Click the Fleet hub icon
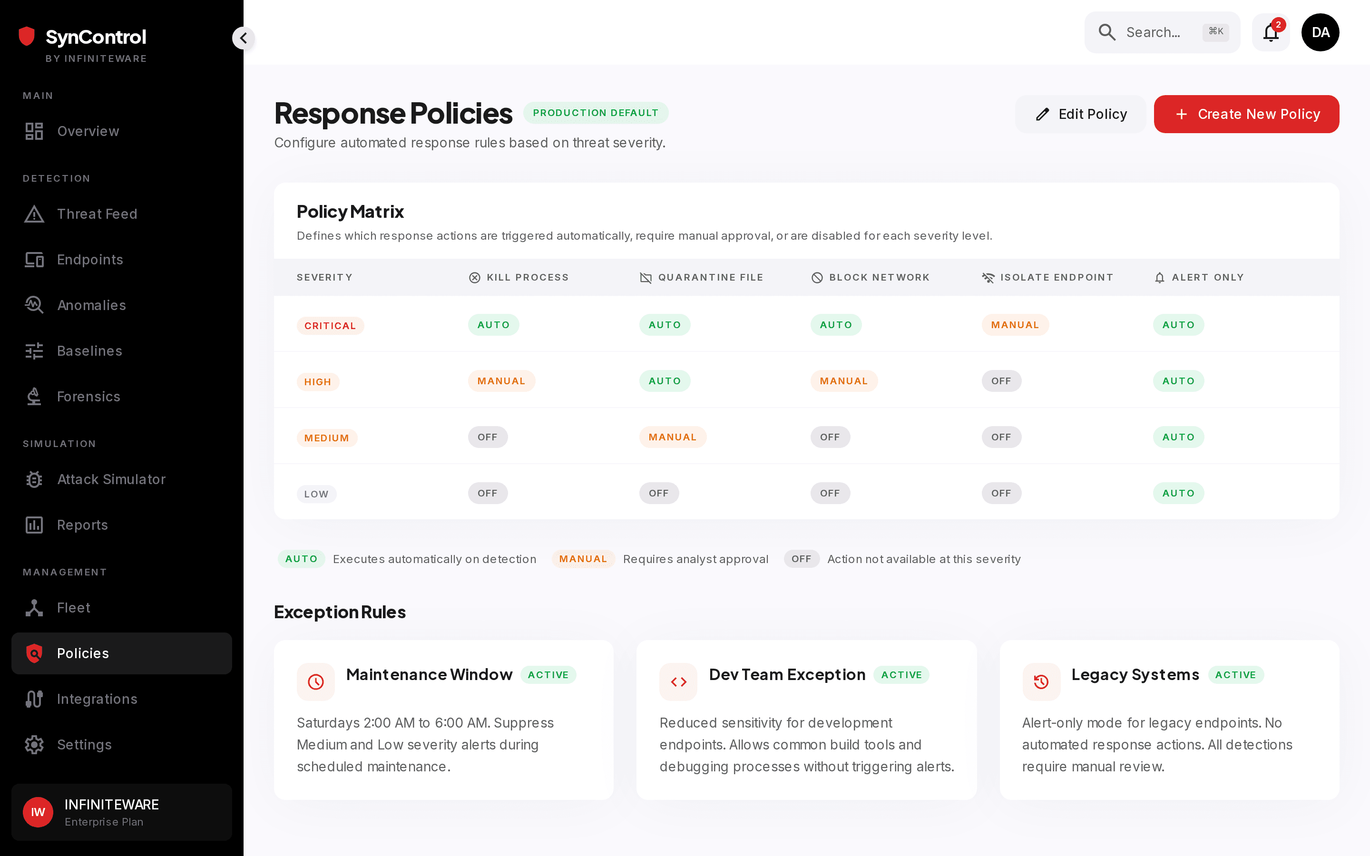The image size is (1370, 856). (x=34, y=607)
